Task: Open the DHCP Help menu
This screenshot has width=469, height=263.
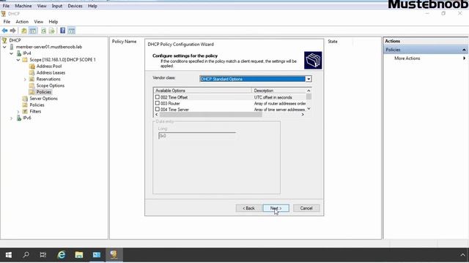Action: click(x=53, y=21)
